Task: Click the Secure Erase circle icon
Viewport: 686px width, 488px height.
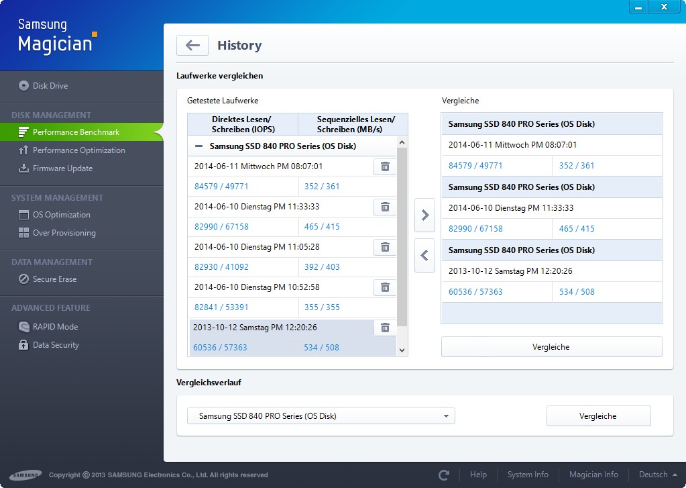Action: [23, 279]
